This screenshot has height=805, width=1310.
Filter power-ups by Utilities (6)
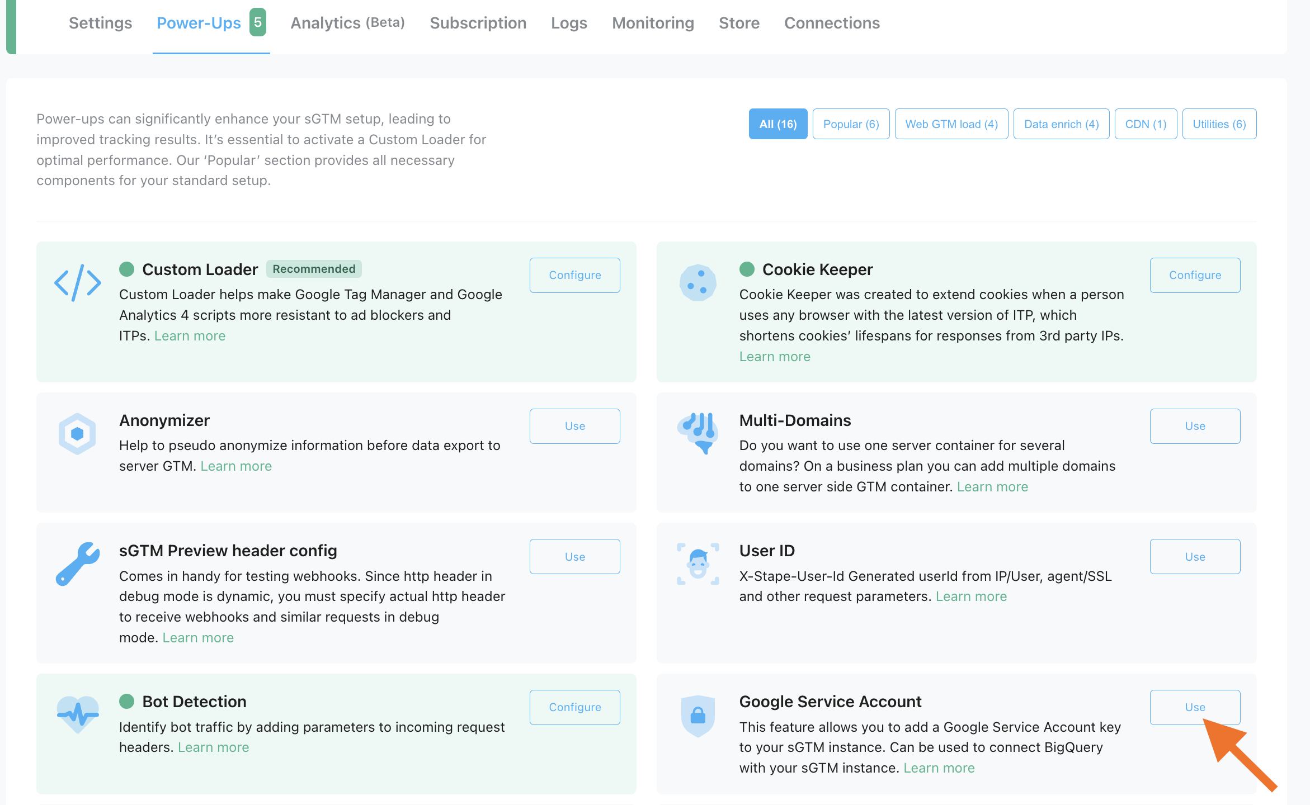[1219, 124]
